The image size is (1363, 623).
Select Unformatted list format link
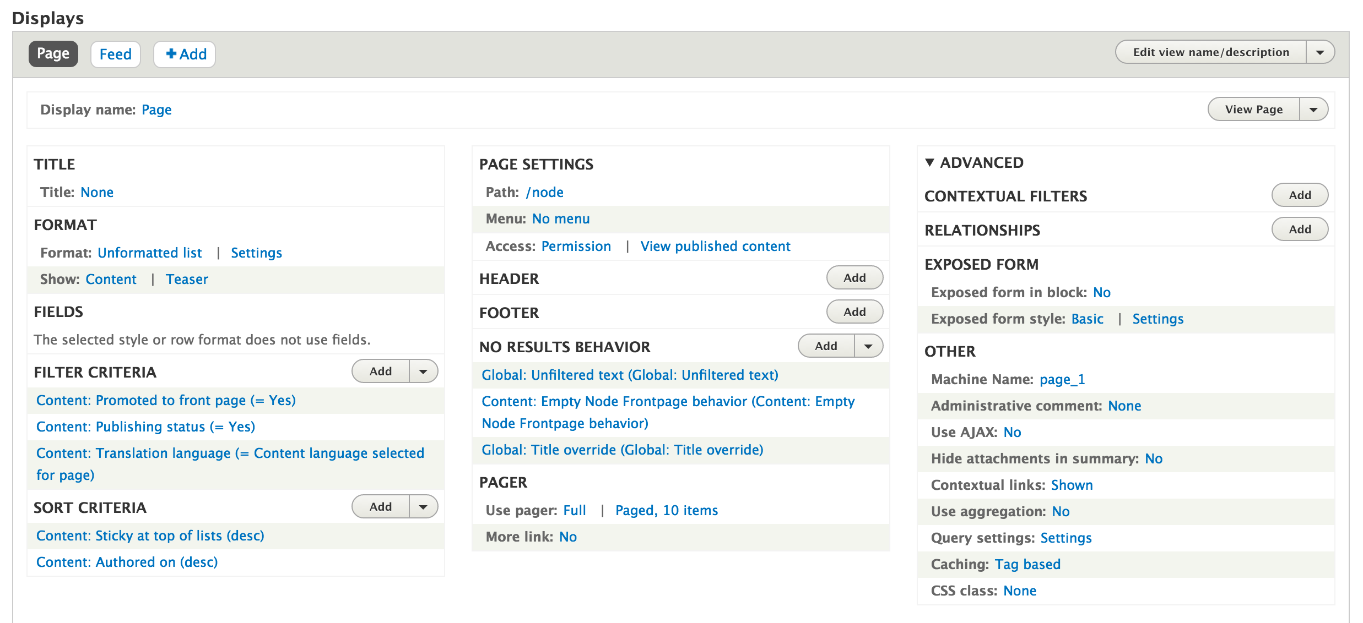click(x=149, y=253)
